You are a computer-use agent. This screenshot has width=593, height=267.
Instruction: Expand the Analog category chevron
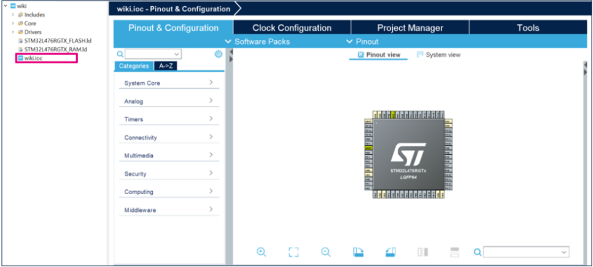point(211,100)
